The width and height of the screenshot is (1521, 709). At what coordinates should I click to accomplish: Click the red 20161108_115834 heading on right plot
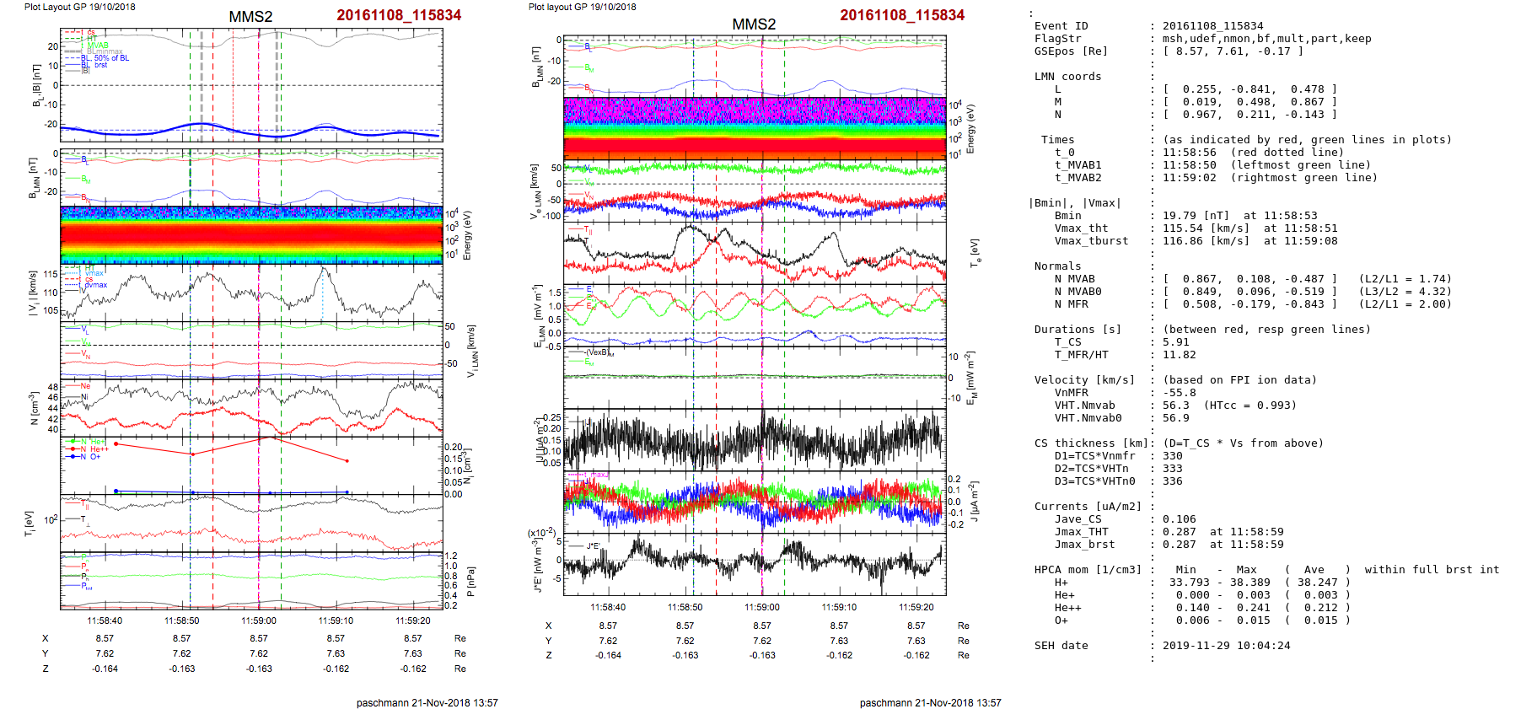pyautogui.click(x=901, y=15)
